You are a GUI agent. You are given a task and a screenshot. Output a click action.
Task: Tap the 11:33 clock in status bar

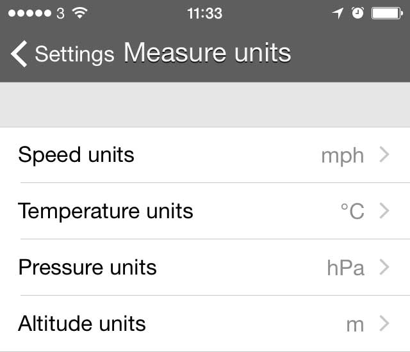click(204, 13)
